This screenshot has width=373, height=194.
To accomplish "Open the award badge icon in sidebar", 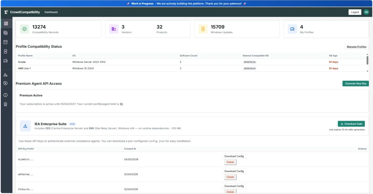I will click(6, 104).
